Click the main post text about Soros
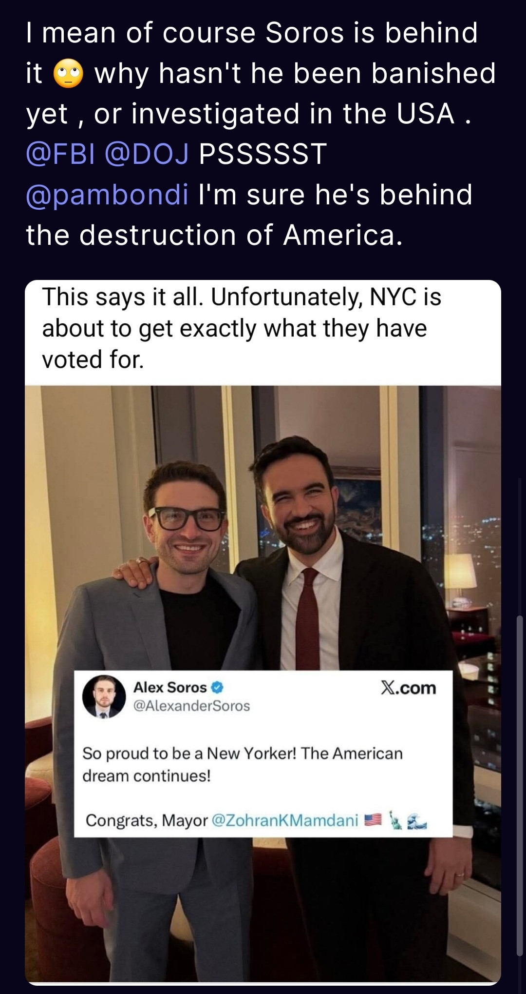 click(261, 134)
